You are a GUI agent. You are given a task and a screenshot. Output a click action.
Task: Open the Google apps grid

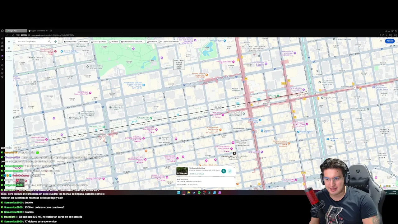pyautogui.click(x=381, y=41)
